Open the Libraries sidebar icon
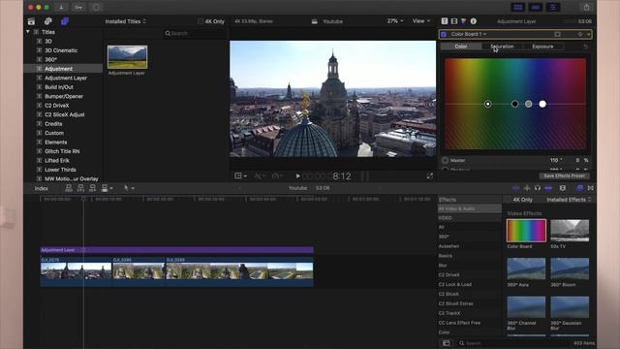The height and width of the screenshot is (349, 620). [31, 21]
